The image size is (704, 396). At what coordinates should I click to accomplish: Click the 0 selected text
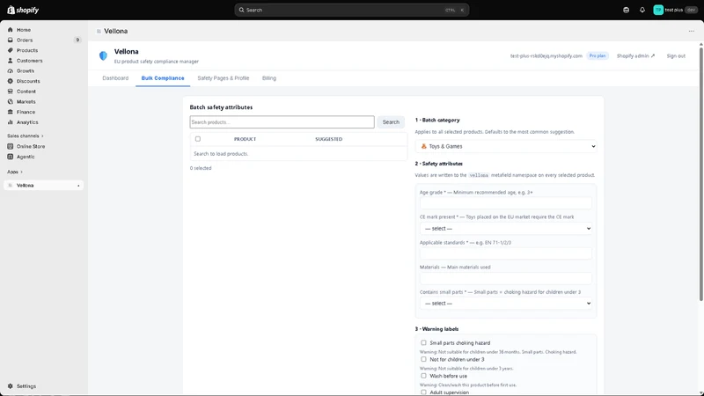201,168
